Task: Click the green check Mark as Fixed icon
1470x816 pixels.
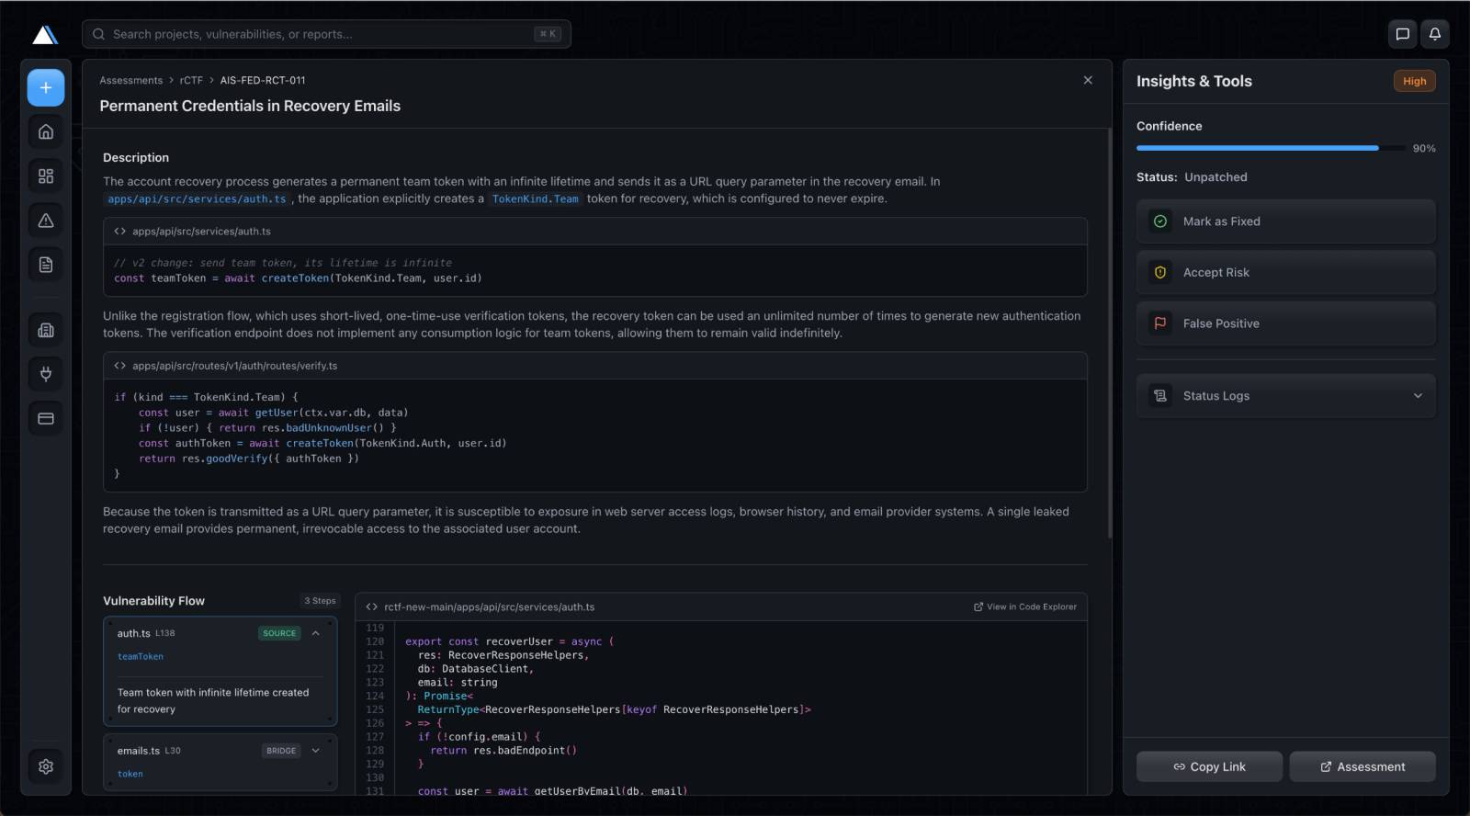Action: tap(1160, 221)
